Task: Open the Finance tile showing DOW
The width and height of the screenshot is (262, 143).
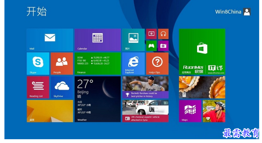Action: (x=98, y=63)
